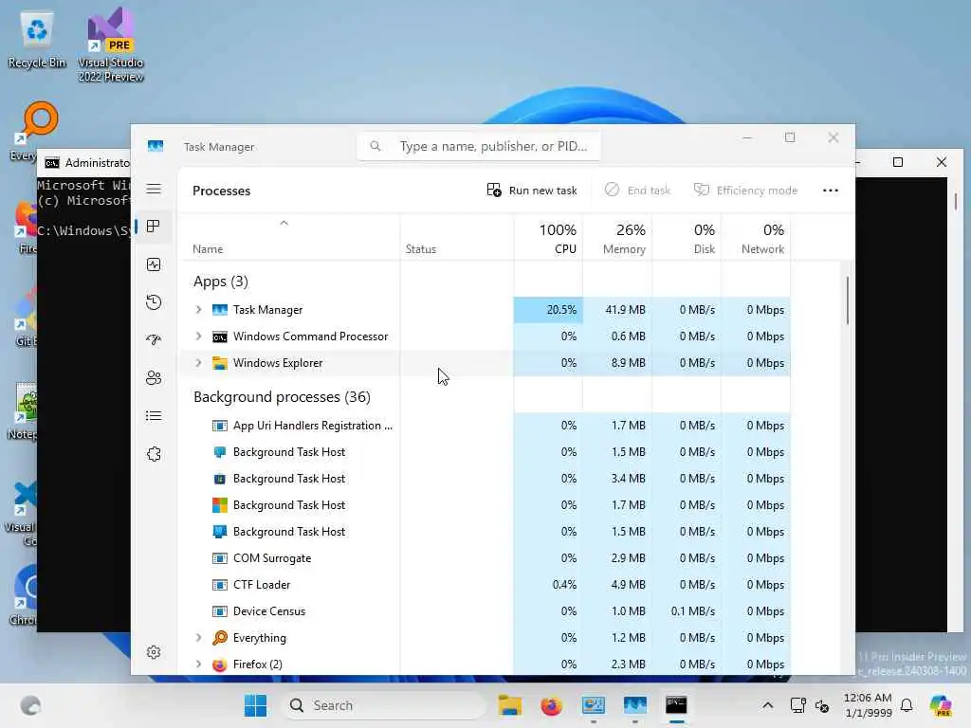Click the COM Surrogate process icon
The height and width of the screenshot is (728, 971).
click(x=220, y=557)
